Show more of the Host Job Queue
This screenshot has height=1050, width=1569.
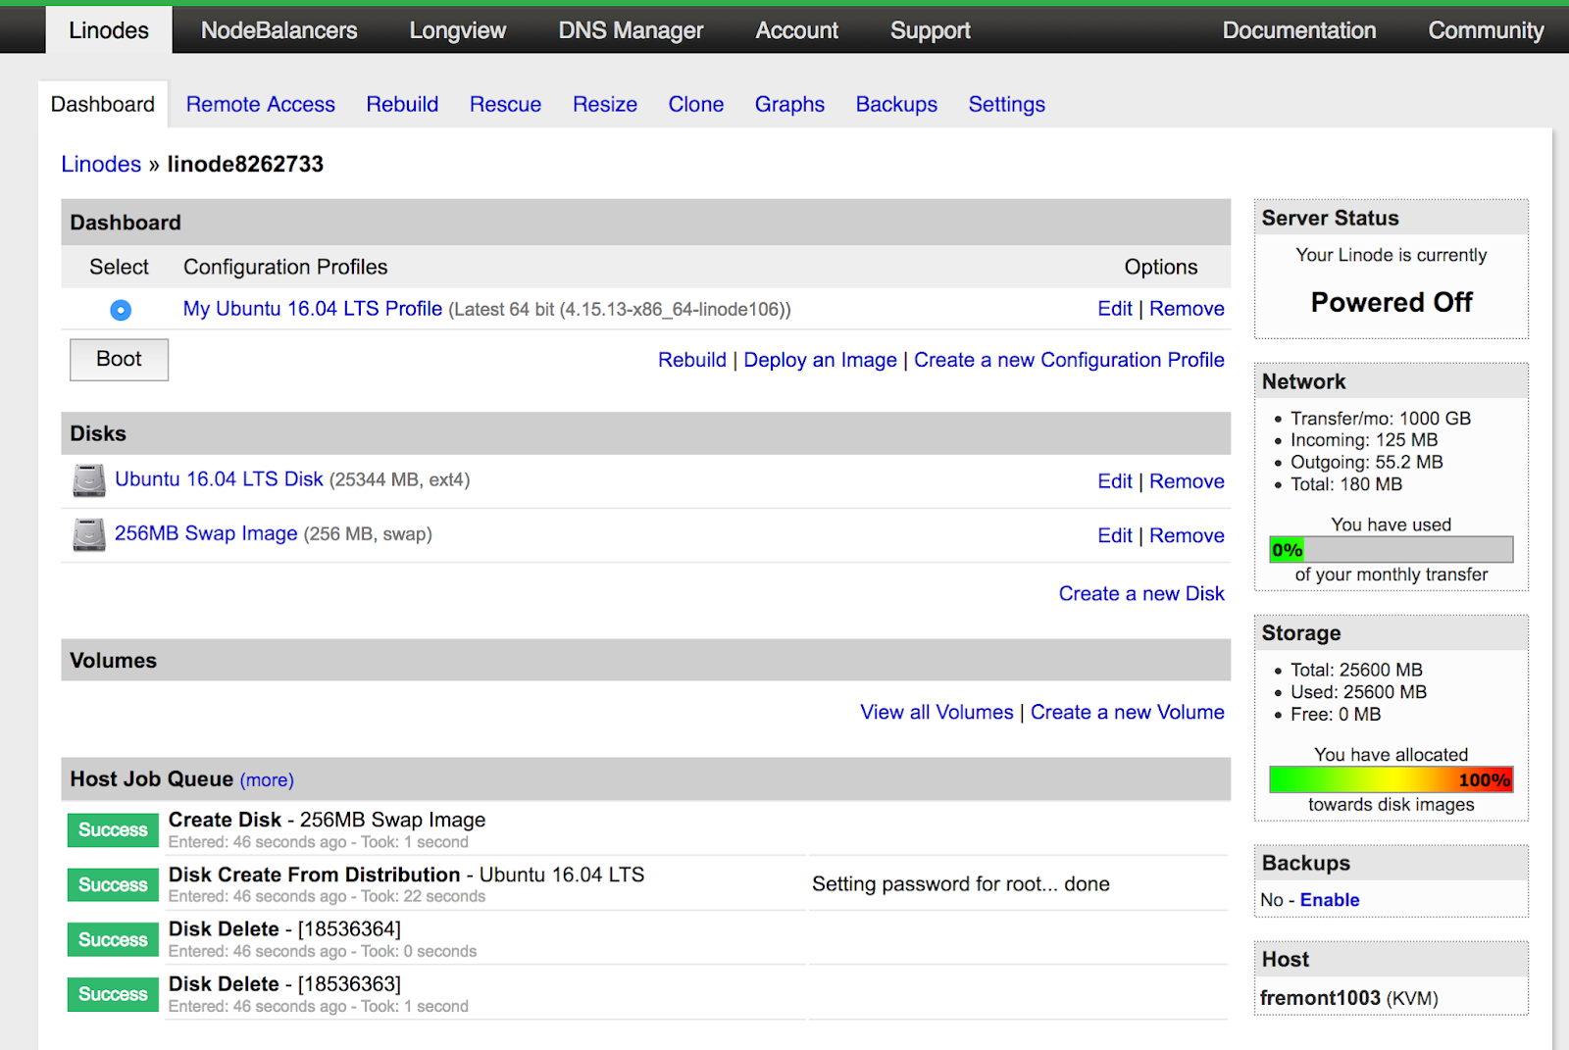tap(267, 779)
